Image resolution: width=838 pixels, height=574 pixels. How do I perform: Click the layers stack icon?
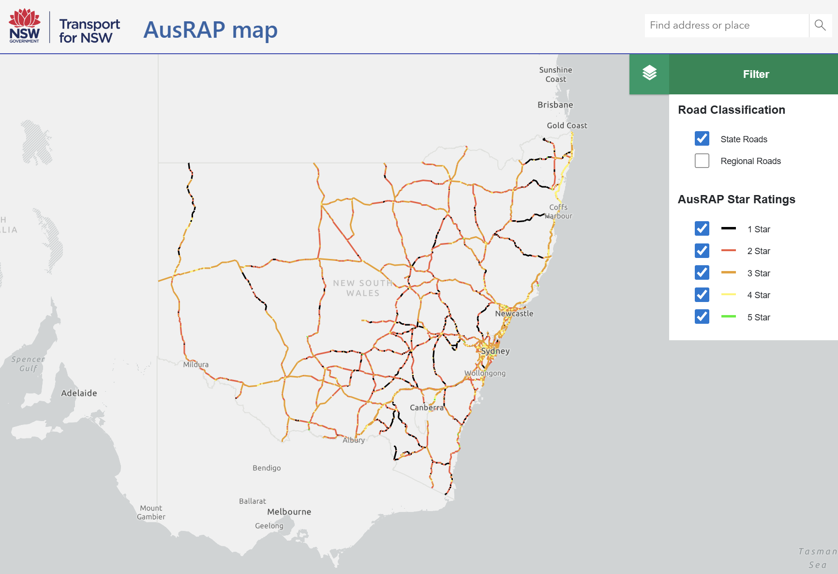(649, 74)
